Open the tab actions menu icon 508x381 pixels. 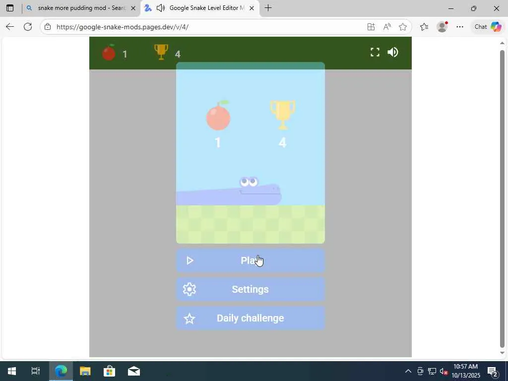click(x=10, y=8)
